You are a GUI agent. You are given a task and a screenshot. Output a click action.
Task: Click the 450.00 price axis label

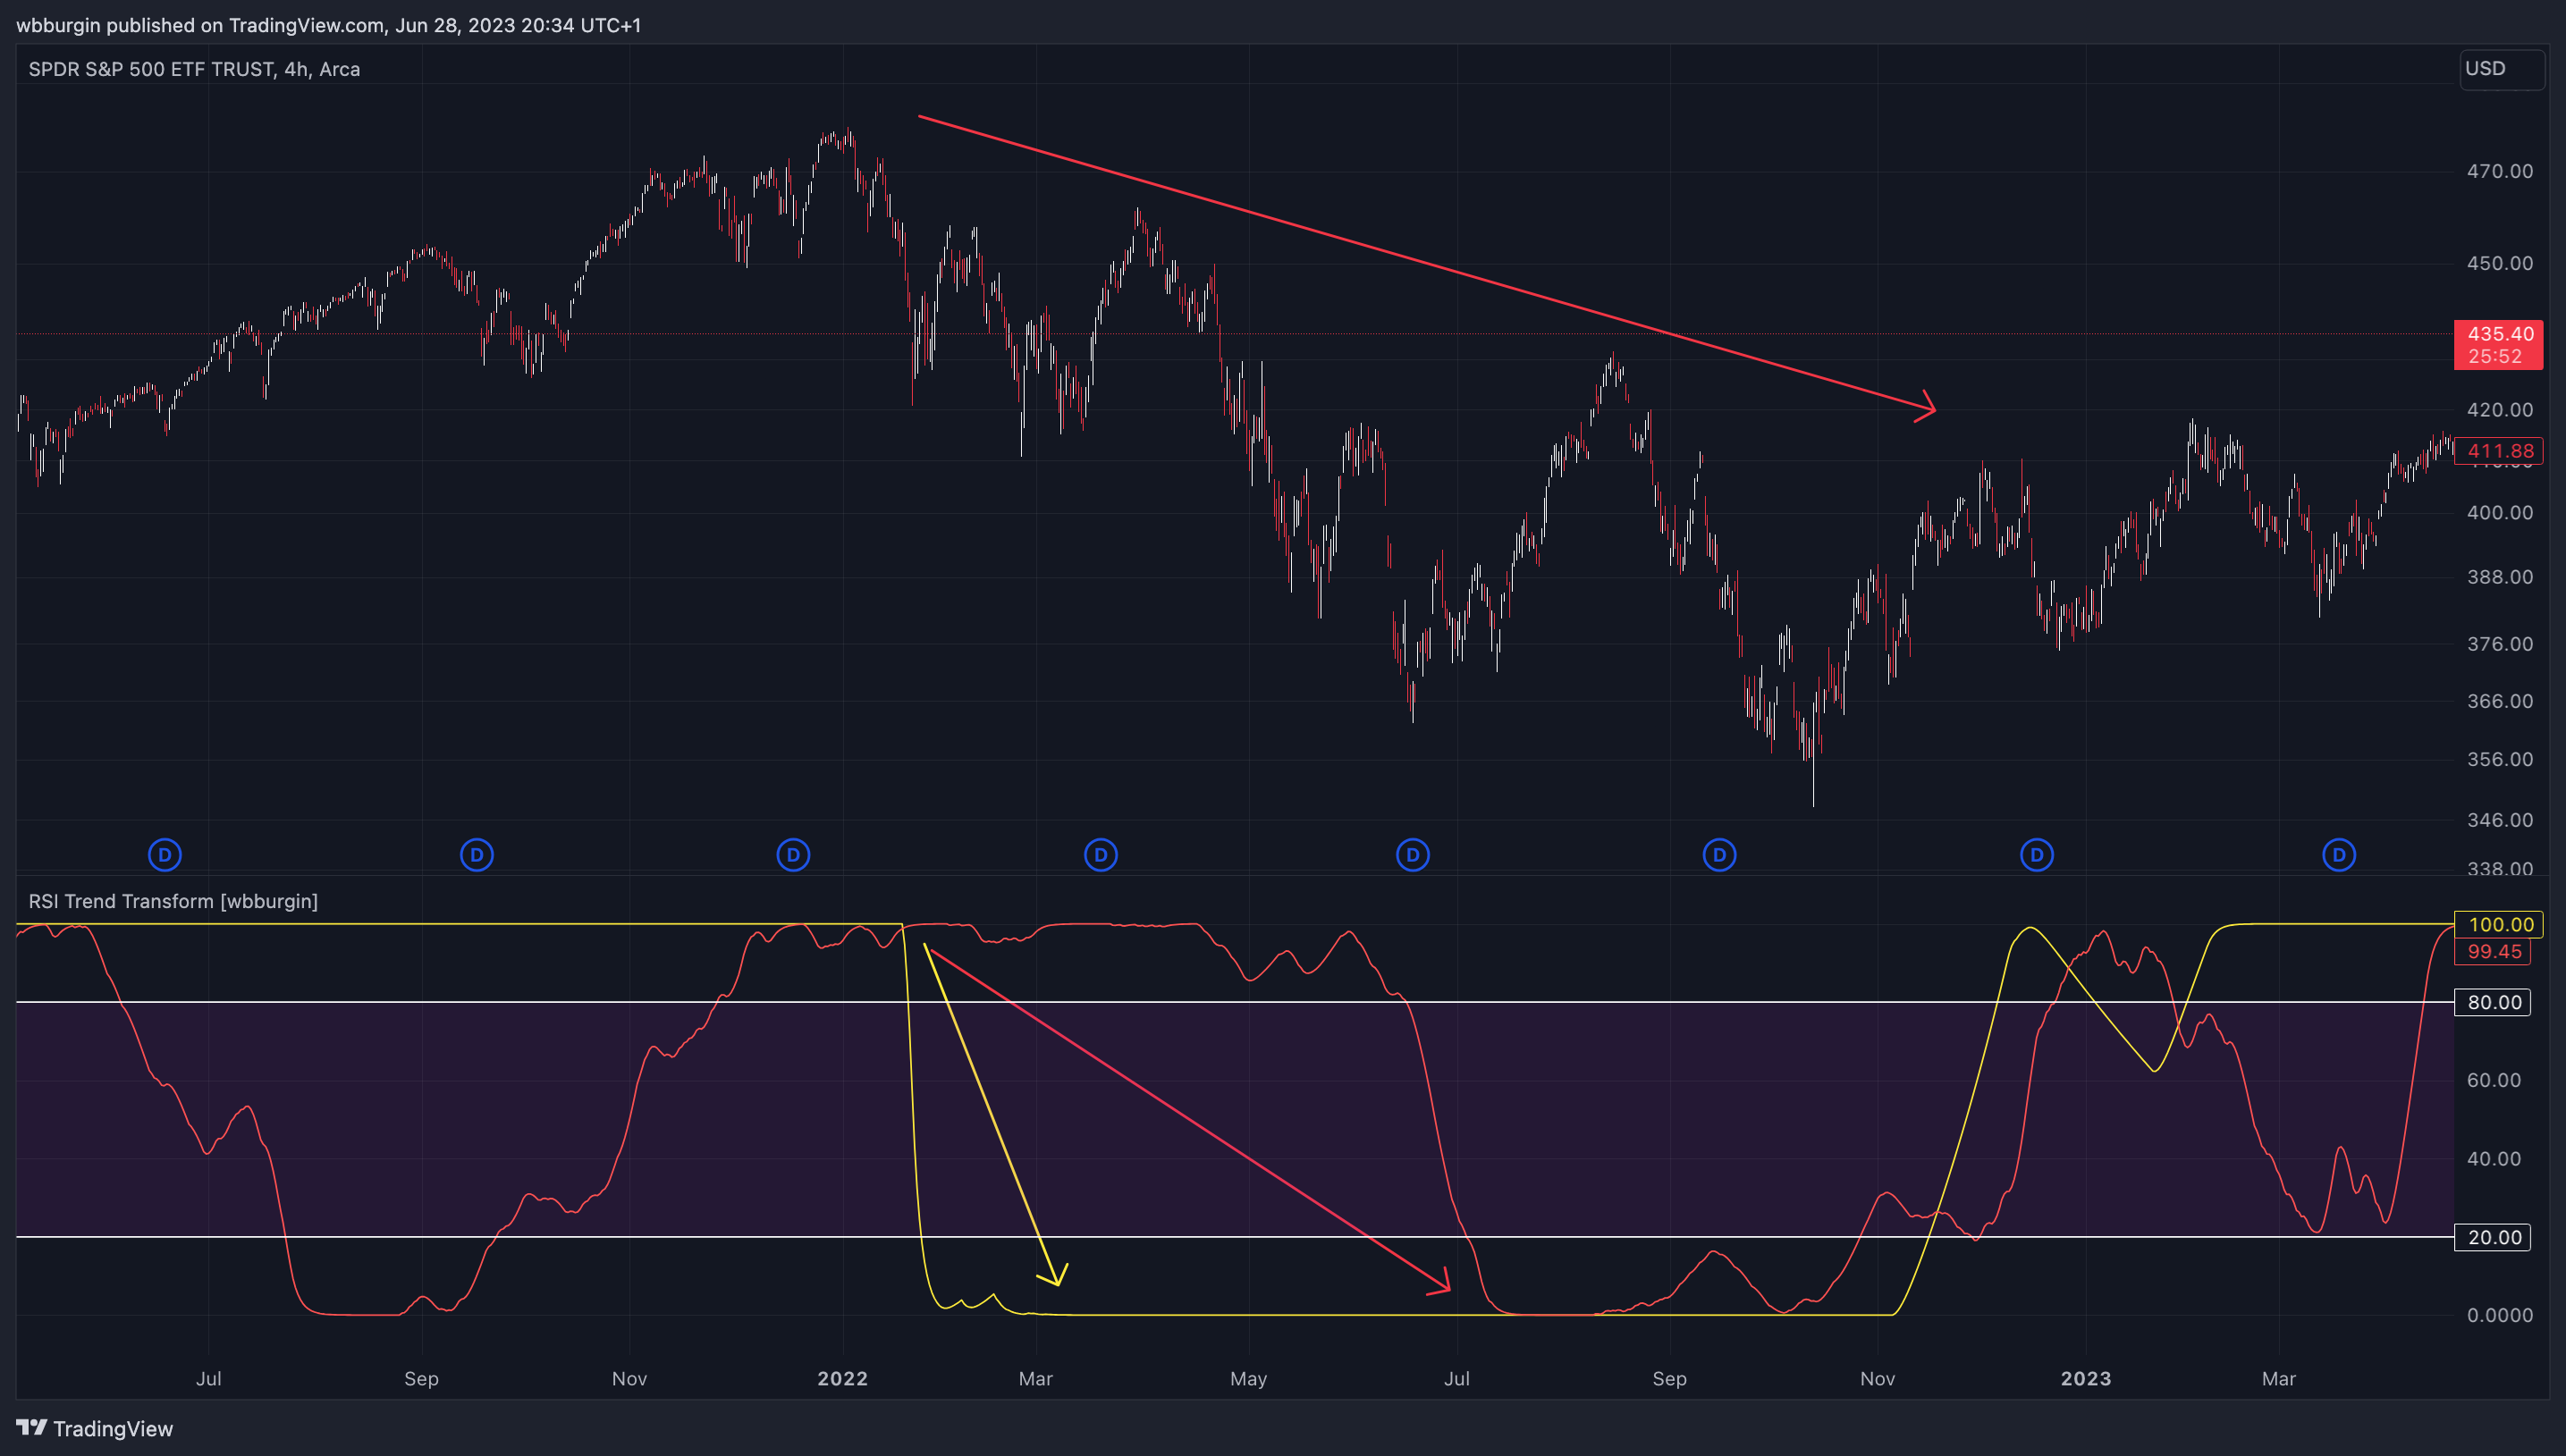coord(2499,263)
